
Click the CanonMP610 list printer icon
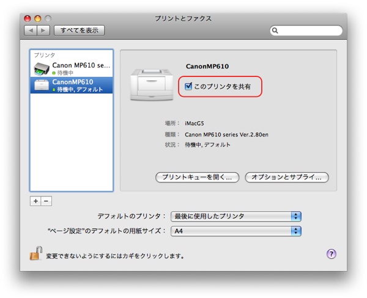click(x=42, y=84)
